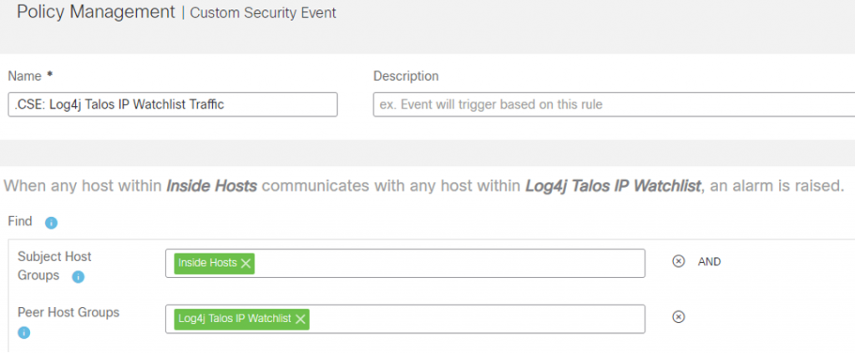The height and width of the screenshot is (353, 855).
Task: Select the green Inside Hosts tag
Action: click(207, 263)
